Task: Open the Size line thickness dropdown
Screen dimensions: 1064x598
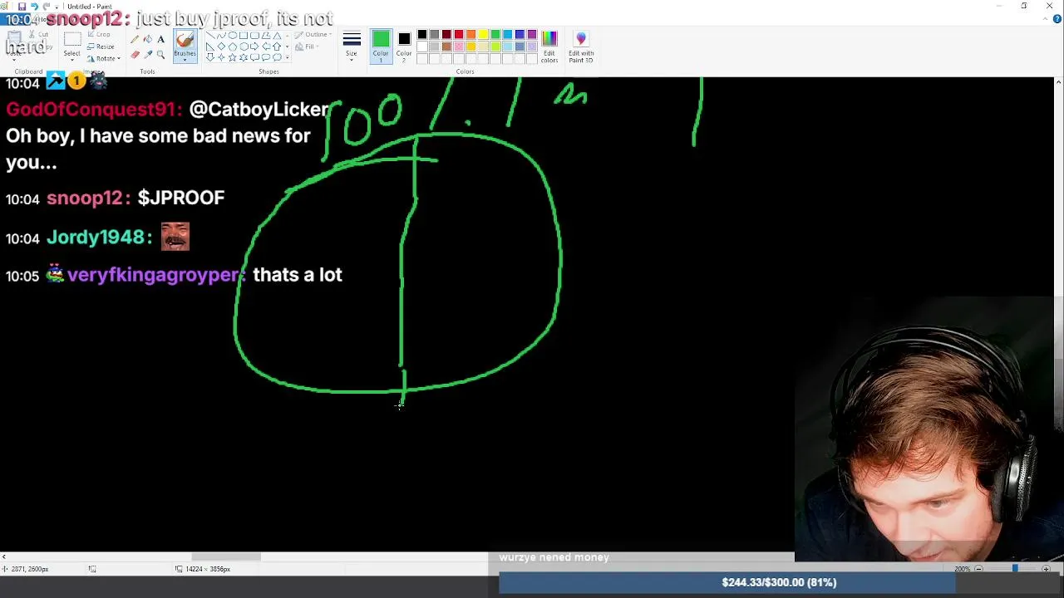Action: coord(352,46)
